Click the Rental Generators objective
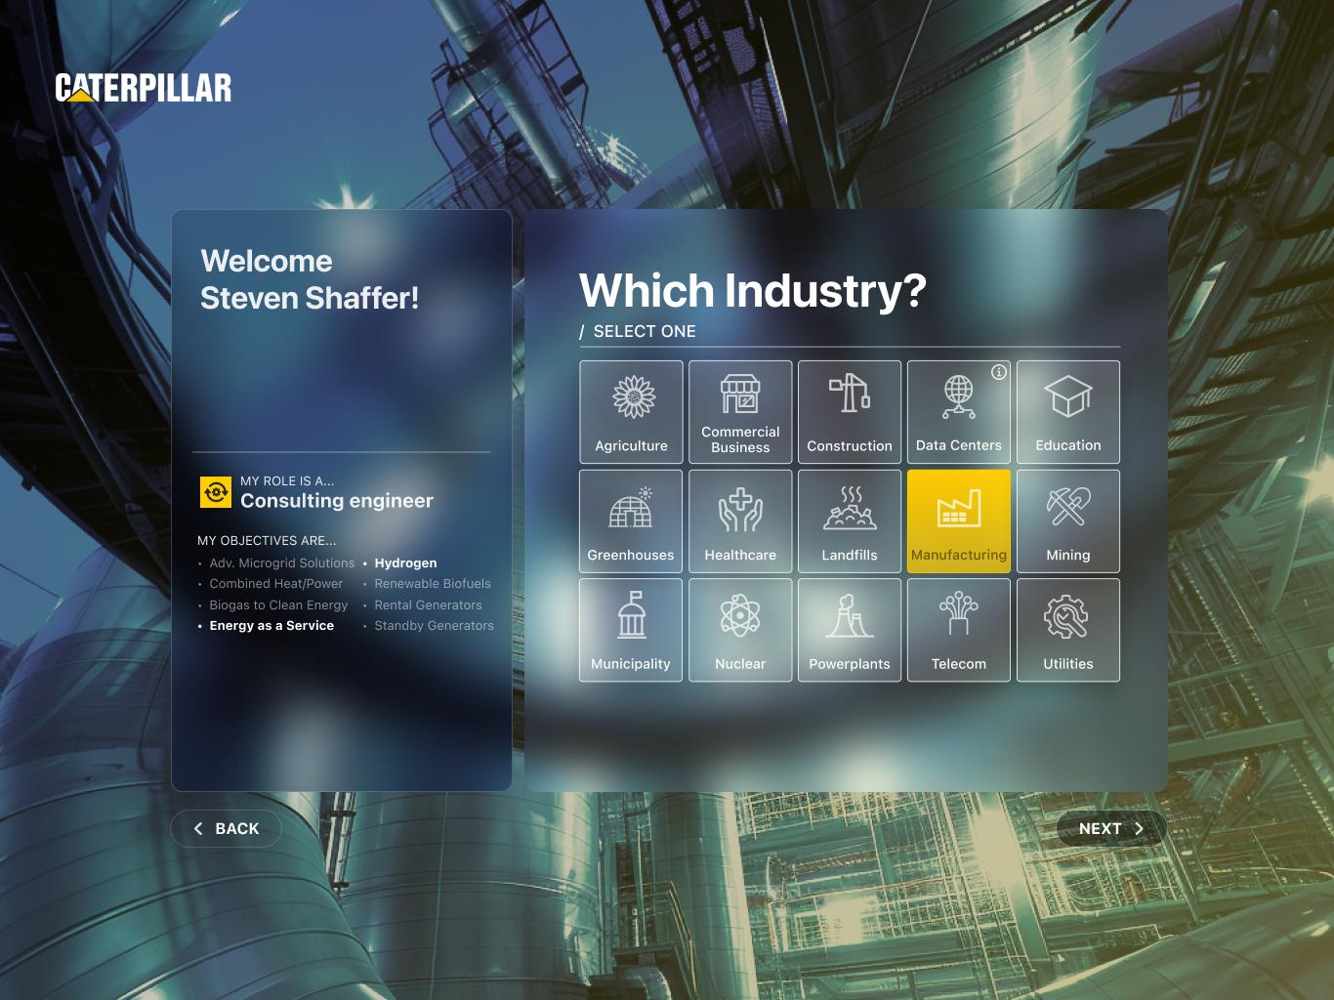This screenshot has width=1334, height=1000. click(428, 605)
